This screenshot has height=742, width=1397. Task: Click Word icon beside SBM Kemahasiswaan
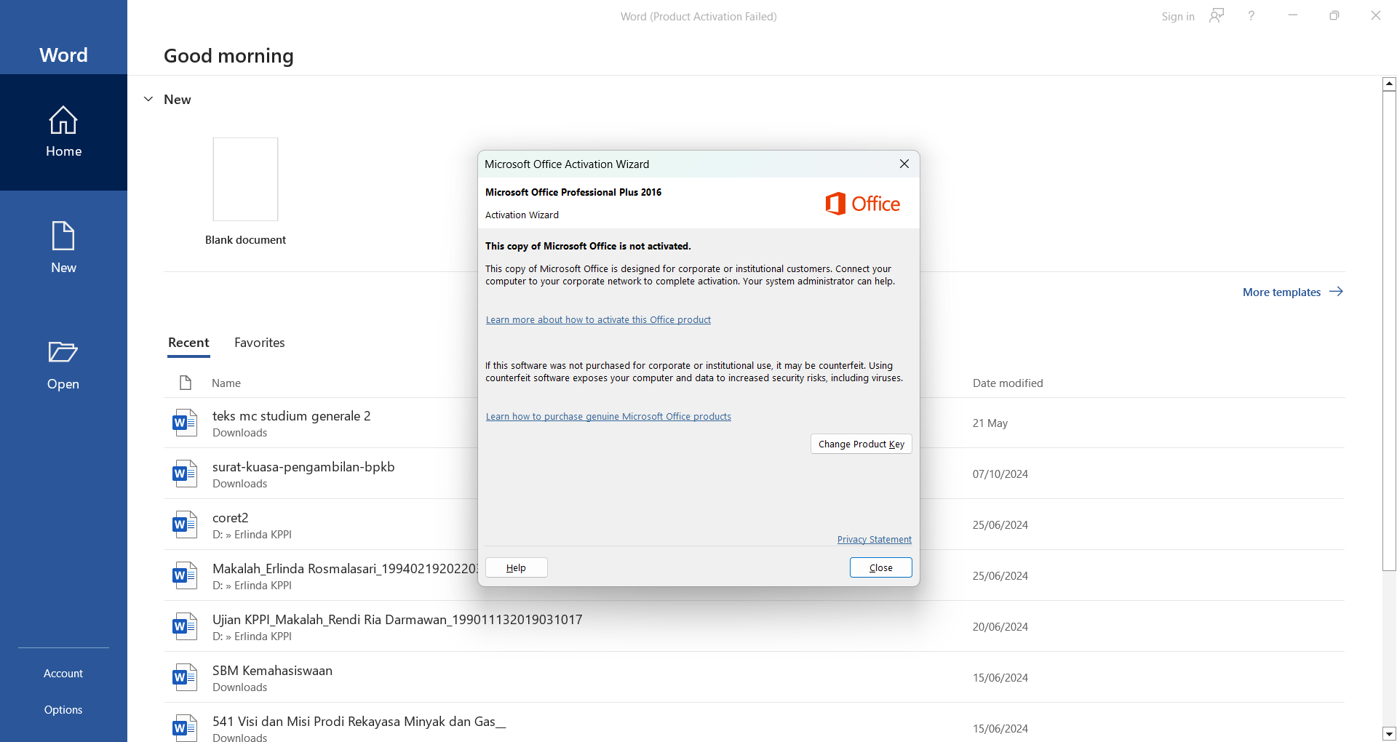click(x=185, y=677)
